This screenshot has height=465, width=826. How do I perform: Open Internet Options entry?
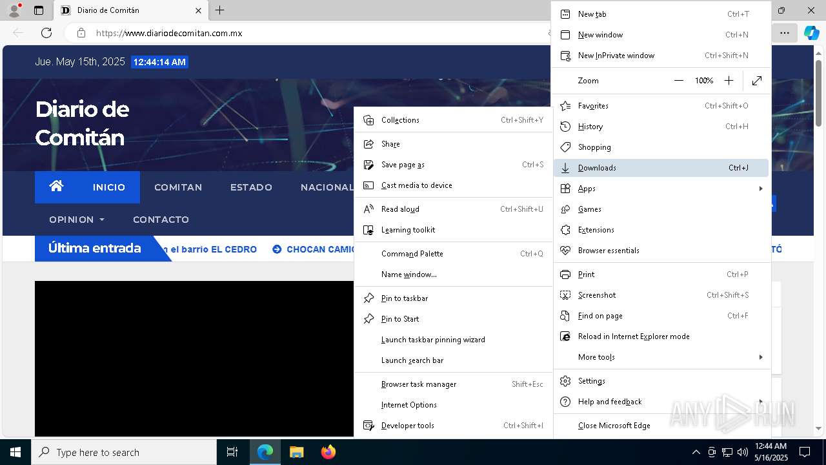pos(453,405)
